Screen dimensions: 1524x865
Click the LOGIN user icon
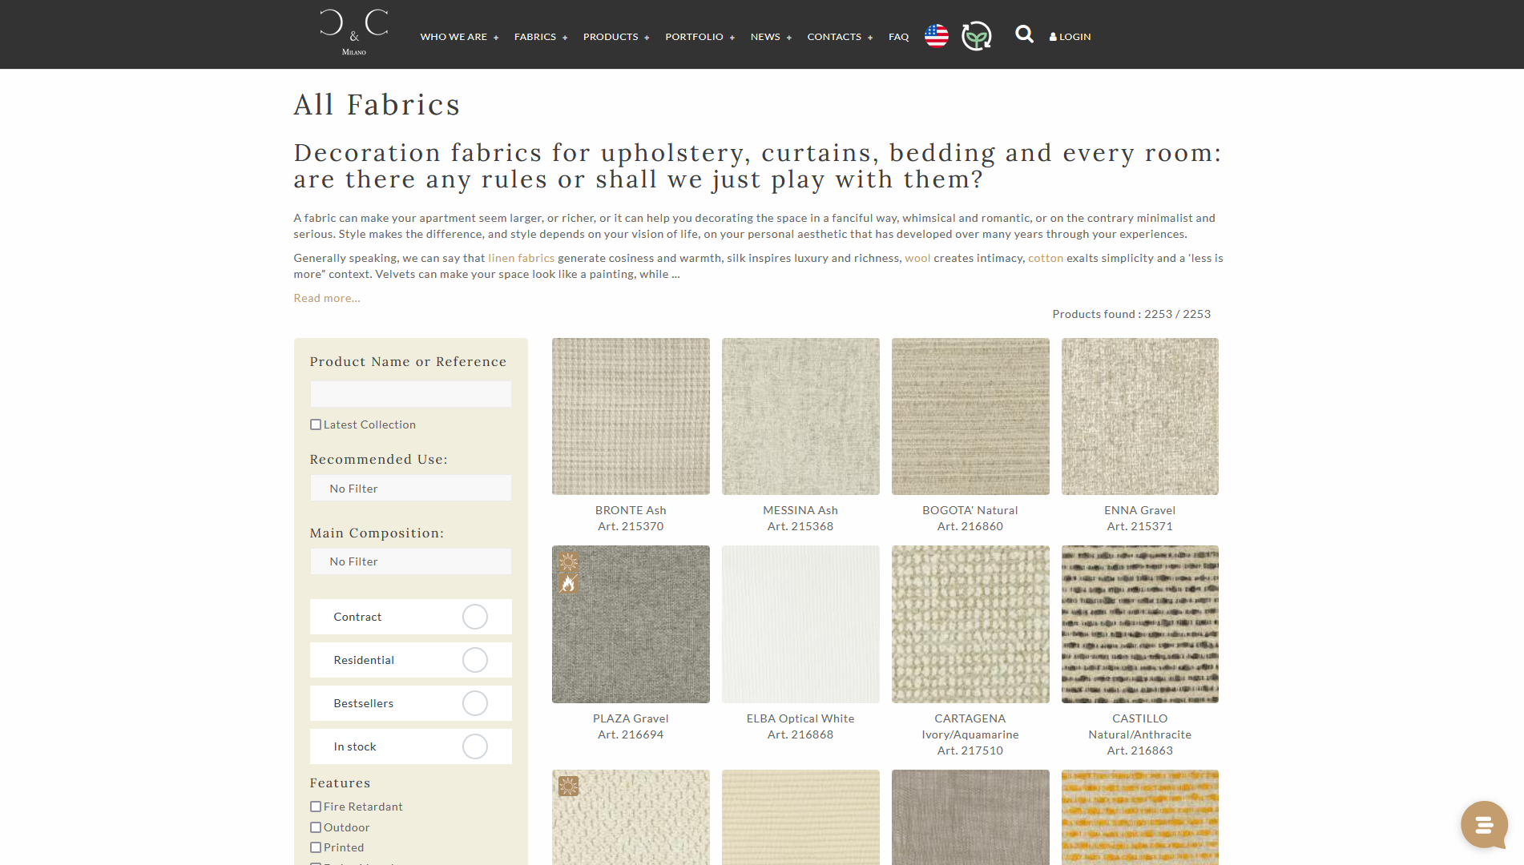point(1053,37)
